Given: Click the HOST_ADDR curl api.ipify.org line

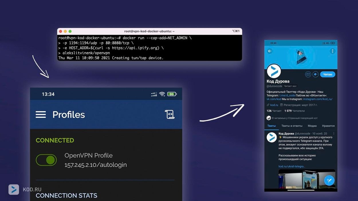Looking at the screenshot, I should [111, 48].
